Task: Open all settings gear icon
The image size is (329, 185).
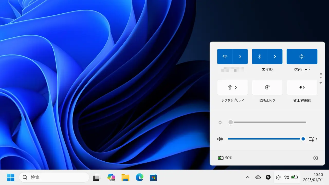Action: pyautogui.click(x=316, y=158)
